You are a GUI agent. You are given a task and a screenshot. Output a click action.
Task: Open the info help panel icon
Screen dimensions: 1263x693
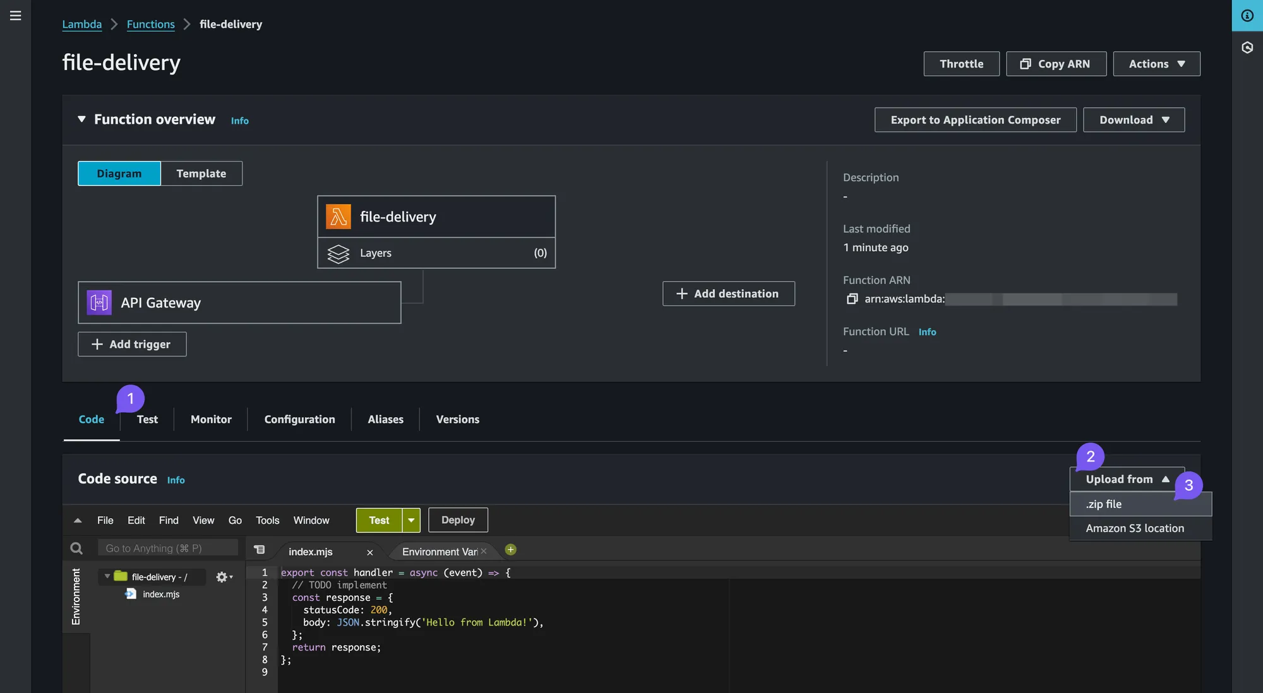(x=1247, y=16)
